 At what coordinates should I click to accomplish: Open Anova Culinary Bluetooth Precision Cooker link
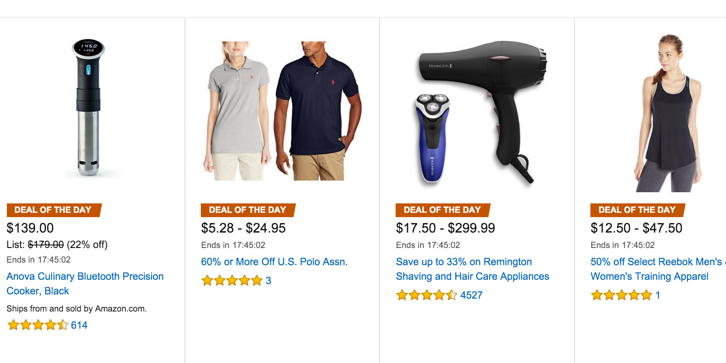click(x=85, y=284)
